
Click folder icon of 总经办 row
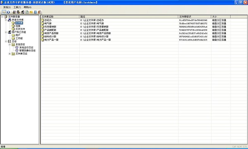pyautogui.click(x=43, y=20)
